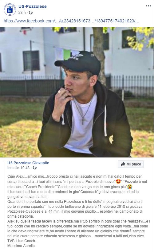This screenshot has width=154, height=252.
Task: Open the 'Ieri alle 10:43' timestamp link
Action: click(18, 168)
